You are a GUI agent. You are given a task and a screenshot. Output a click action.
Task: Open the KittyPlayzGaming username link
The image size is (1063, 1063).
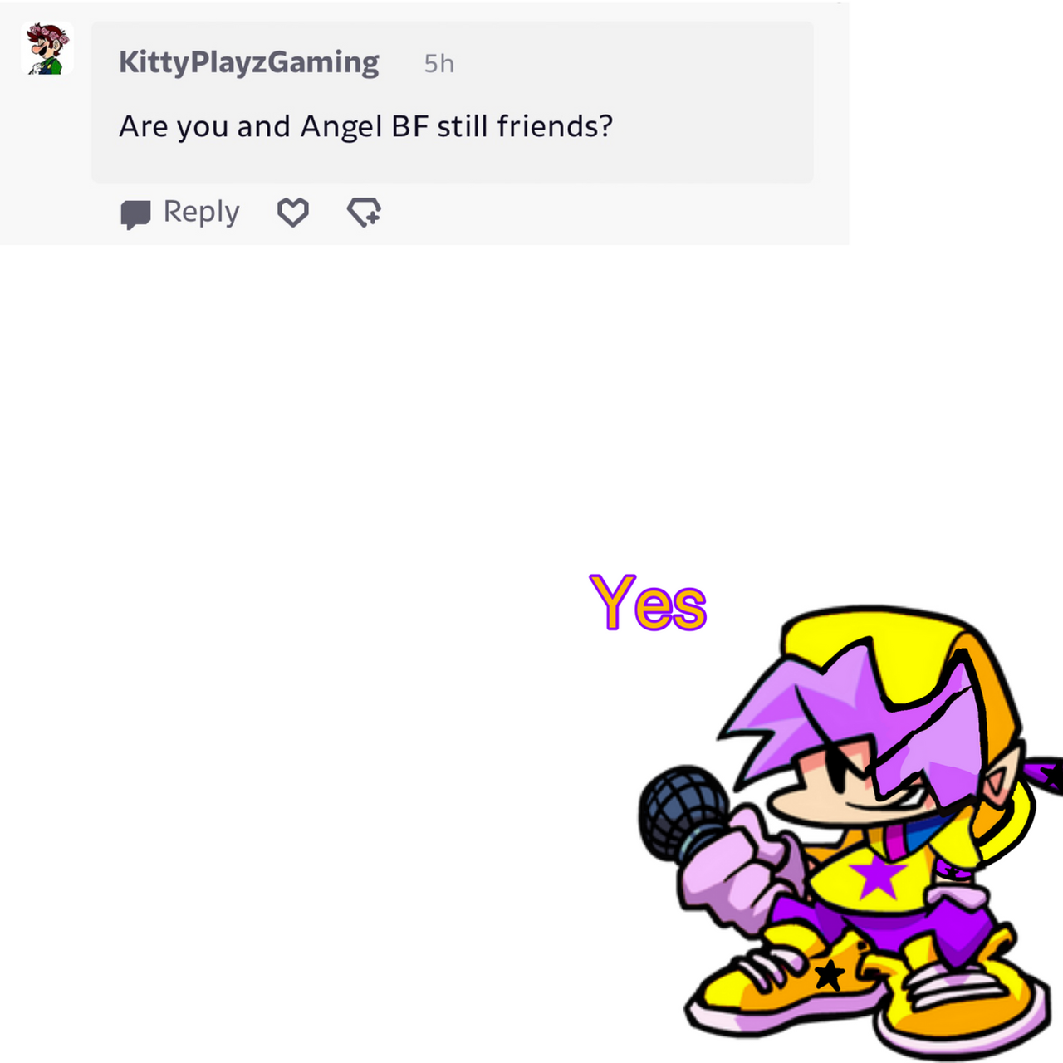pyautogui.click(x=248, y=62)
